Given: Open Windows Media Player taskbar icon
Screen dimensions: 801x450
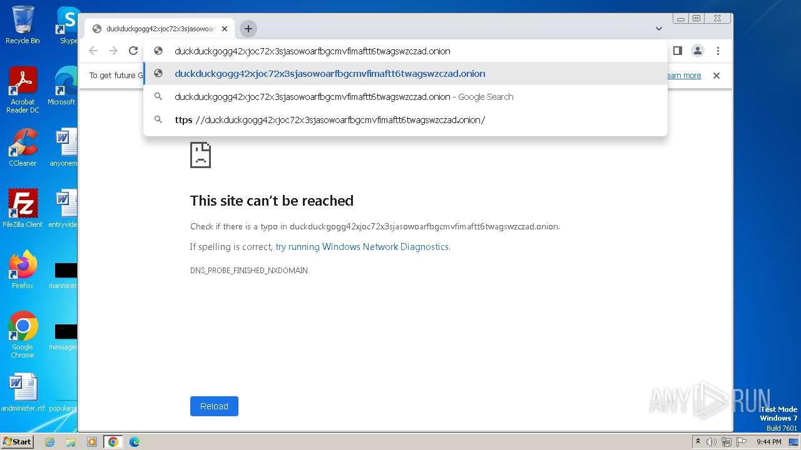Looking at the screenshot, I should [x=92, y=442].
